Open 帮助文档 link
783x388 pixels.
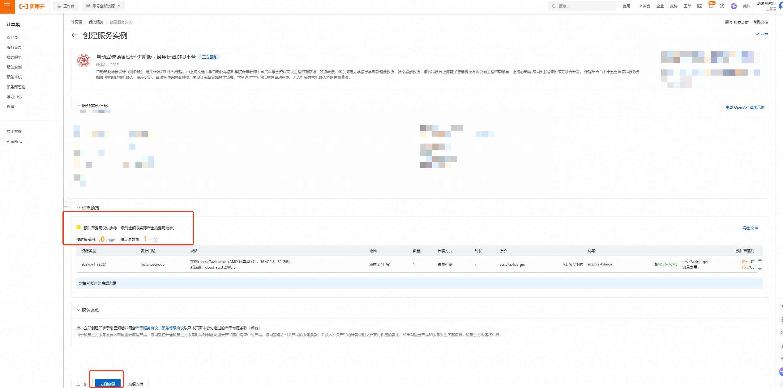tap(760, 22)
